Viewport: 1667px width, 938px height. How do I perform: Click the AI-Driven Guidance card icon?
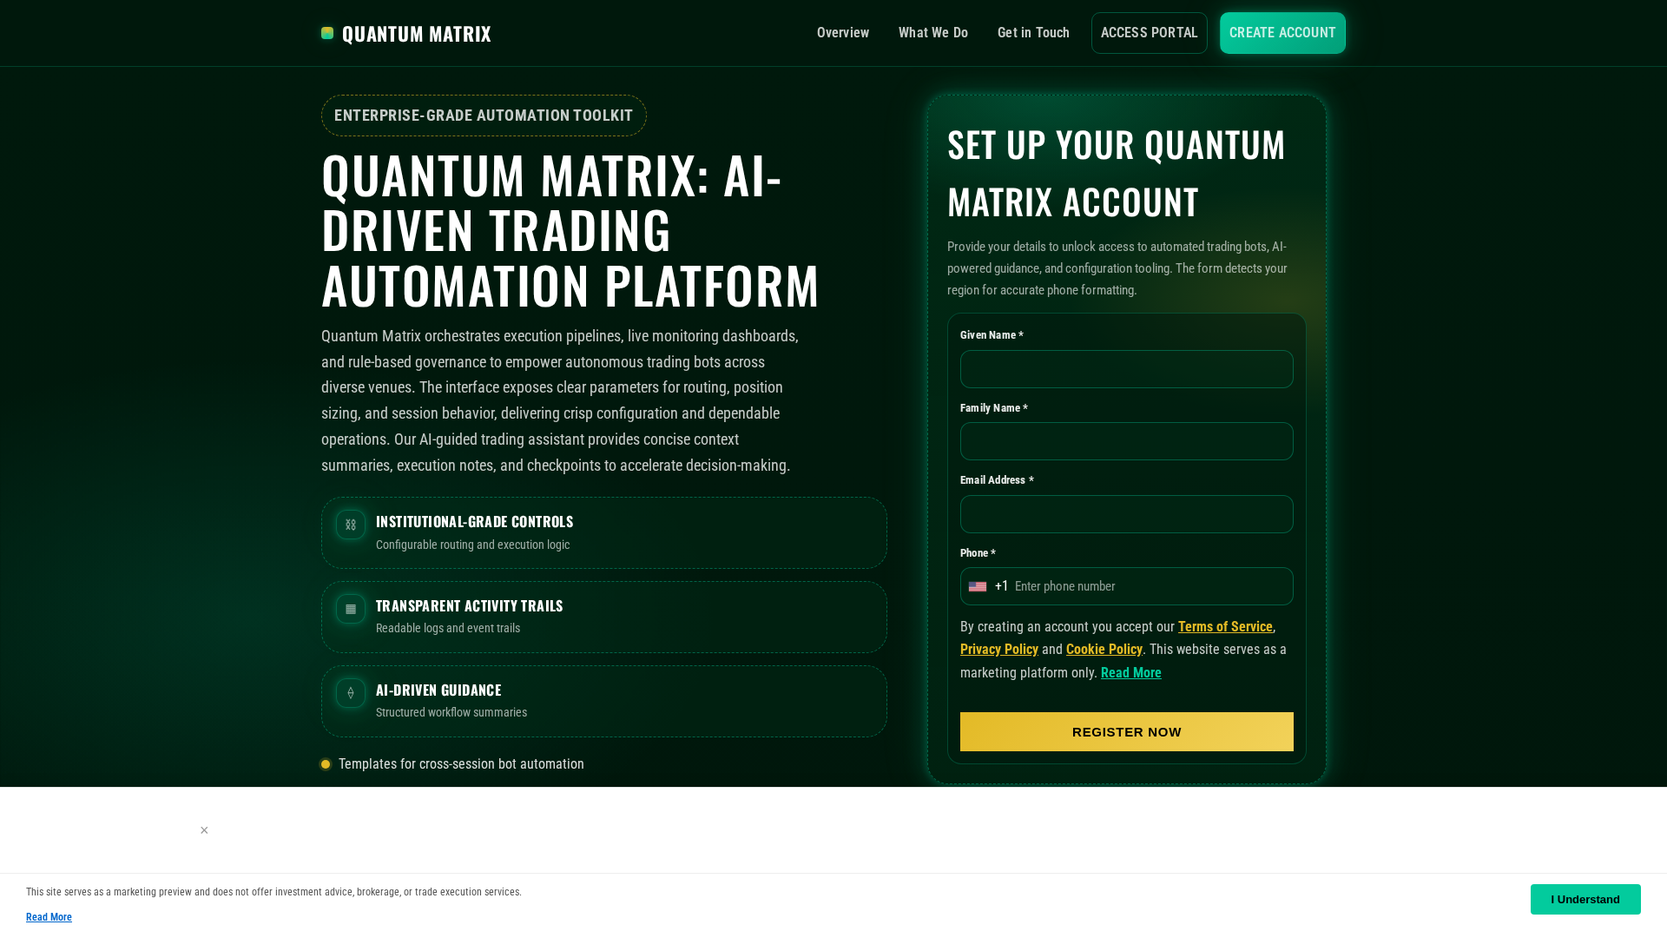tap(351, 693)
